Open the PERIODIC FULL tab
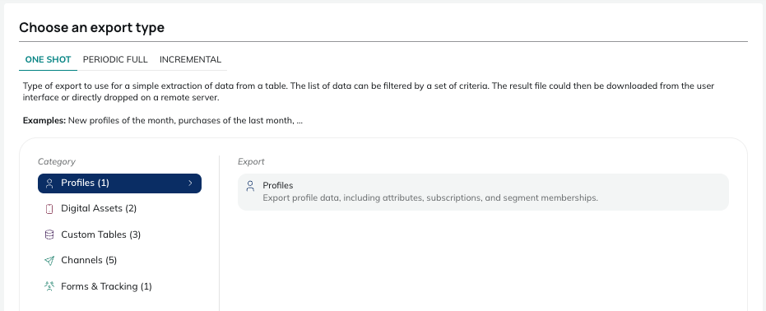Image resolution: width=766 pixels, height=311 pixels. pos(115,59)
